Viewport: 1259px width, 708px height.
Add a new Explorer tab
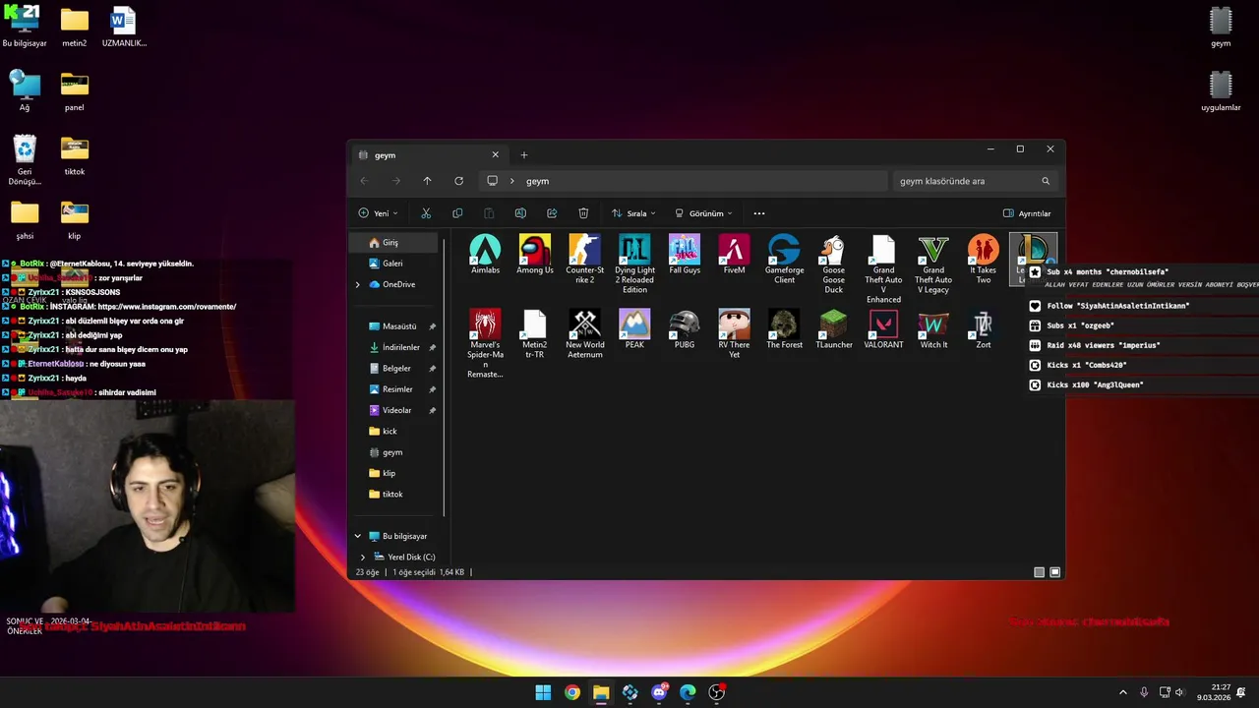524,154
